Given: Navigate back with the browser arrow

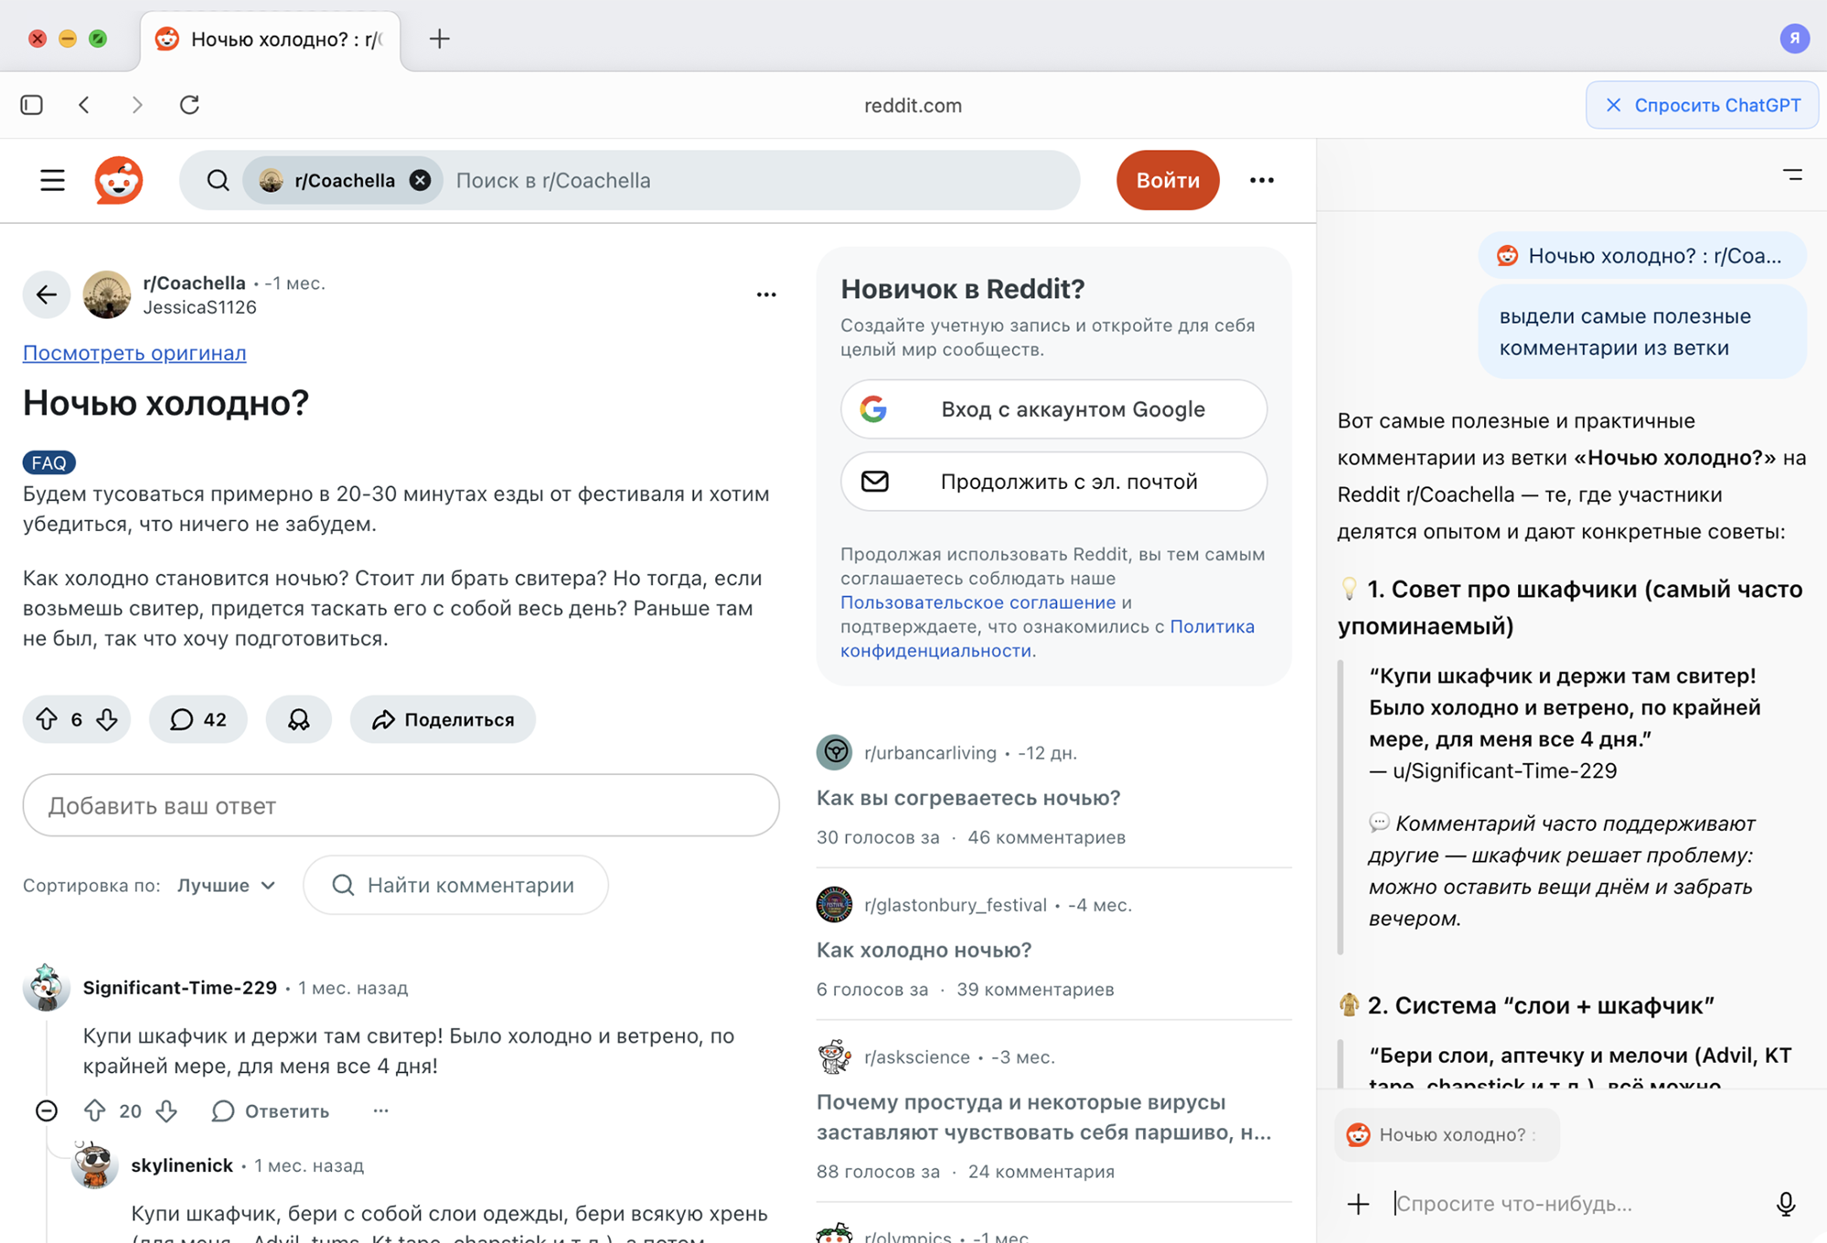Looking at the screenshot, I should 84,104.
